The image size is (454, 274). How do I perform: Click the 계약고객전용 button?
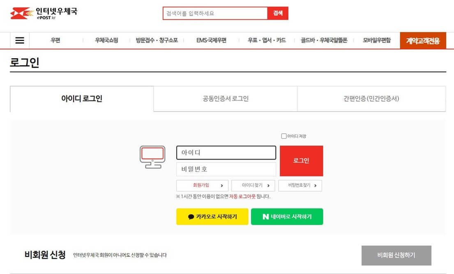tap(423, 41)
